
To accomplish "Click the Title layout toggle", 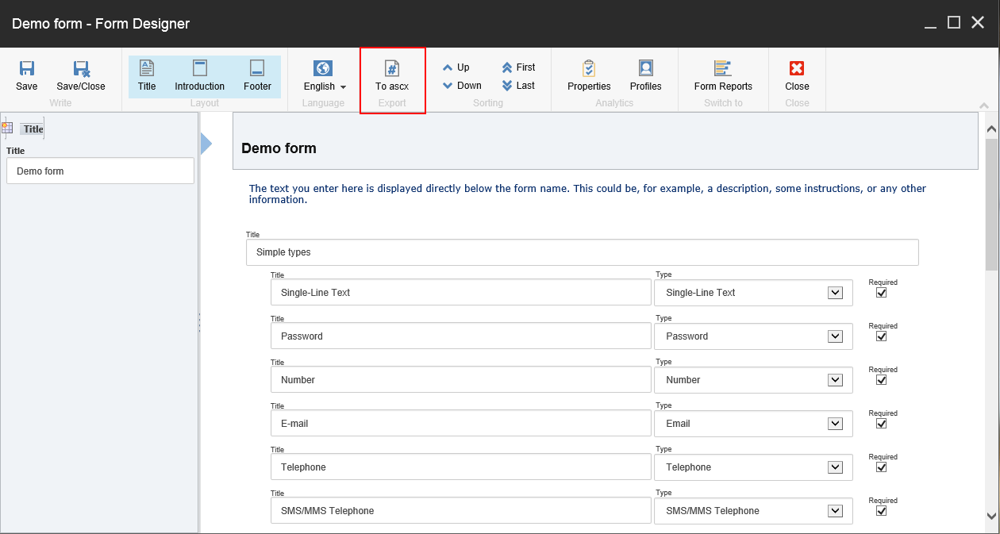I will pos(147,77).
